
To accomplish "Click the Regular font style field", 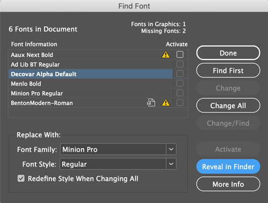I will pos(113,164).
